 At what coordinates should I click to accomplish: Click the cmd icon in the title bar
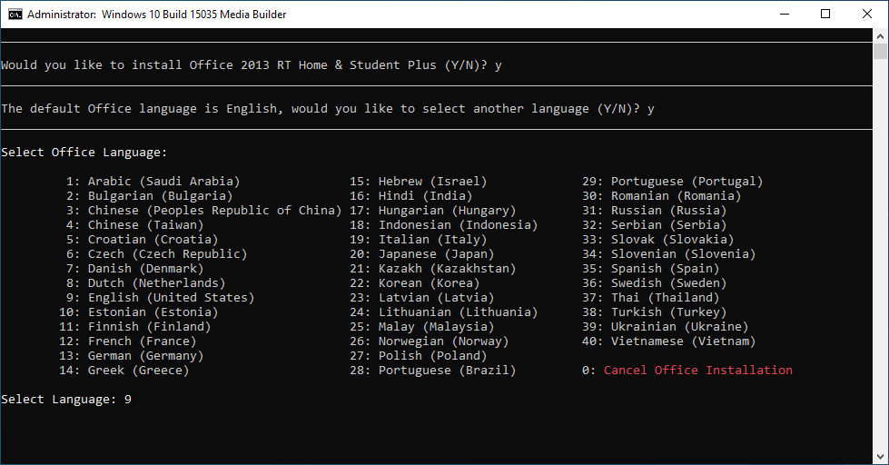pos(15,14)
